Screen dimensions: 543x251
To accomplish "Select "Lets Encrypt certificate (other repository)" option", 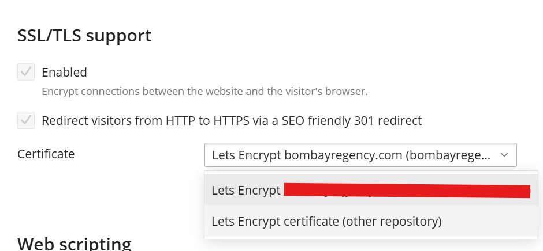I will tap(326, 221).
